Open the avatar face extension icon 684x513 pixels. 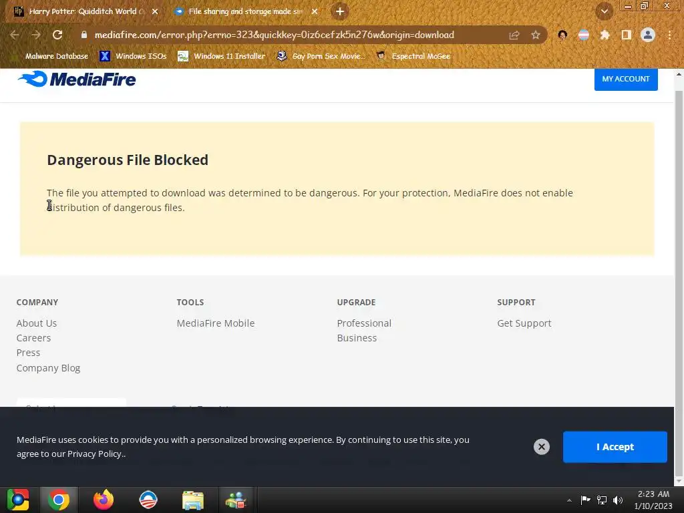pos(562,35)
